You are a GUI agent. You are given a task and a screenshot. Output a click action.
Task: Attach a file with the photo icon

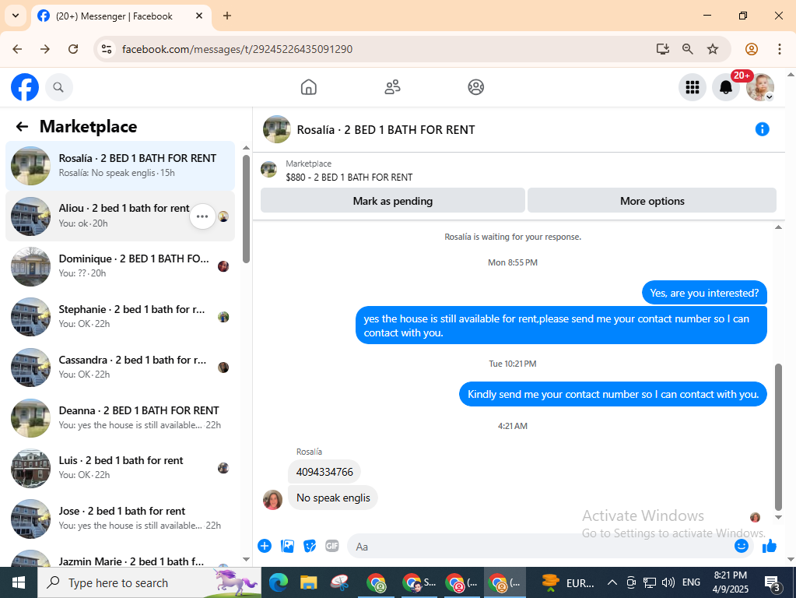coord(287,546)
